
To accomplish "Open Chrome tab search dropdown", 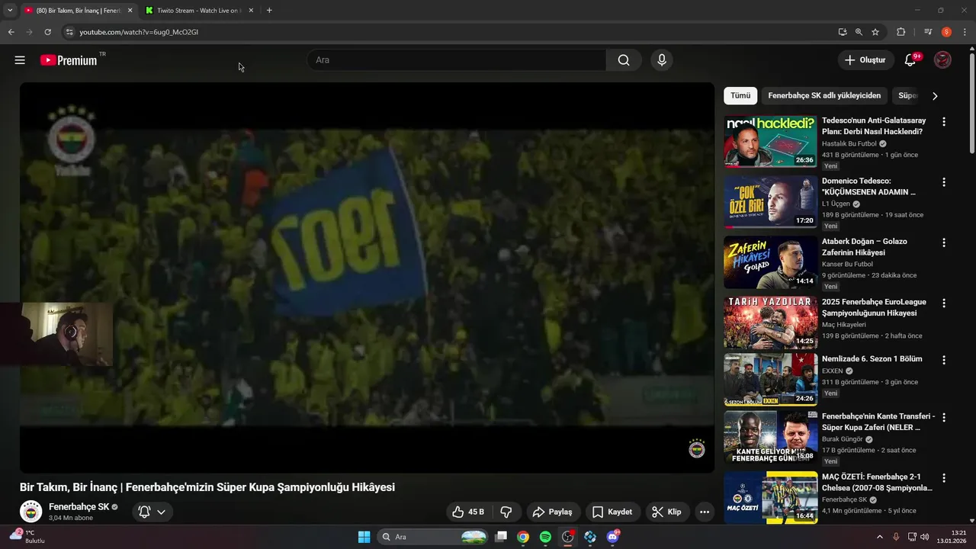I will 10,11.
